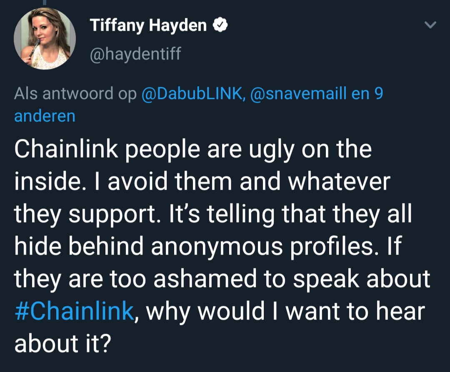
Task: Click the phrase "speak about" in the tweet
Action: (361, 279)
